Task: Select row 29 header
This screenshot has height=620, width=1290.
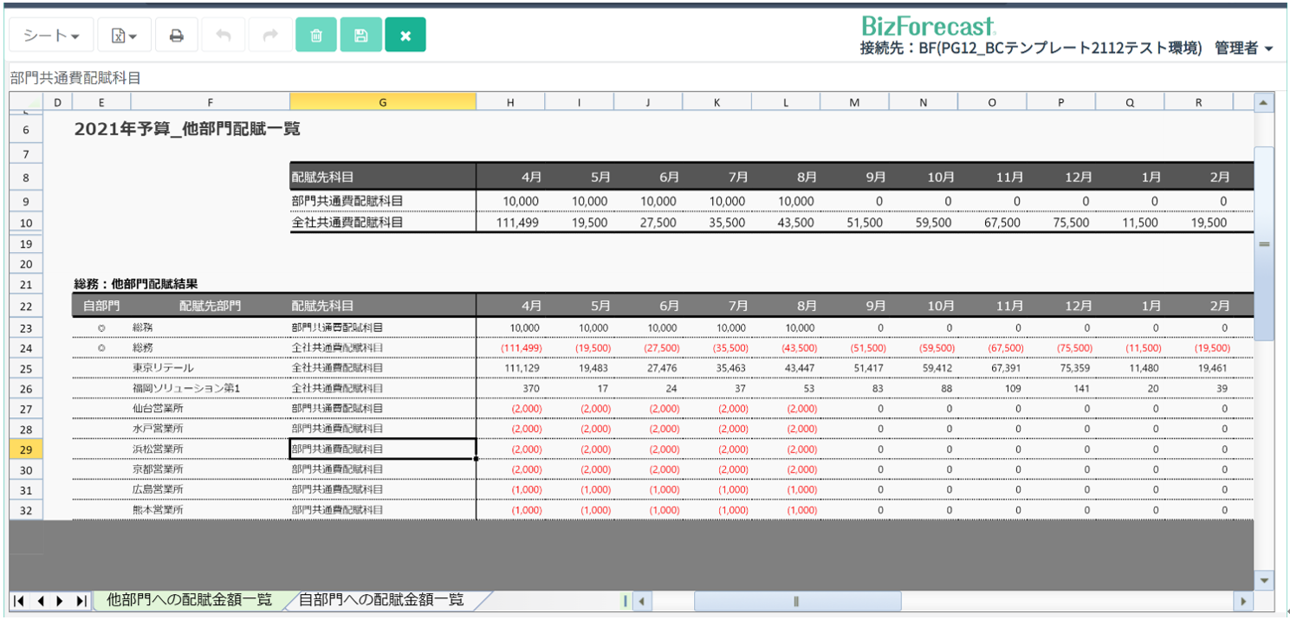Action: (x=25, y=449)
